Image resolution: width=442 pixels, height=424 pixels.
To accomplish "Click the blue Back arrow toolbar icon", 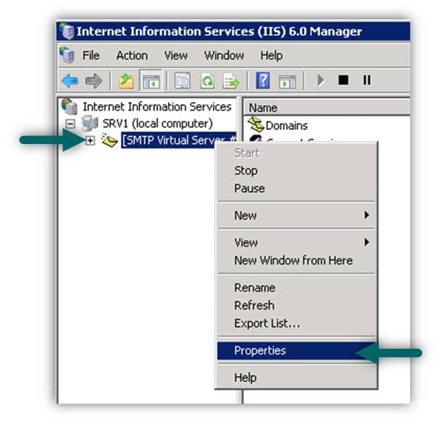I will point(69,81).
